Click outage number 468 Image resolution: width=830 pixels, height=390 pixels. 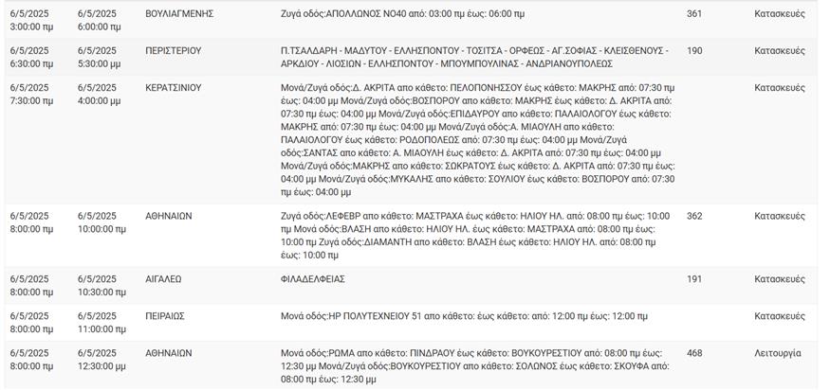click(x=694, y=353)
